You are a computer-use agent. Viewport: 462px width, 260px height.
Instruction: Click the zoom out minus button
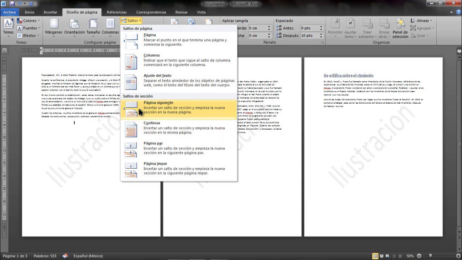point(419,256)
